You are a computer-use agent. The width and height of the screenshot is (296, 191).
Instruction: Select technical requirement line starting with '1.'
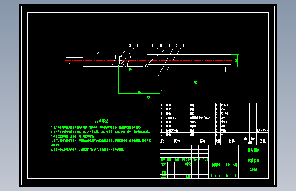point(96,127)
